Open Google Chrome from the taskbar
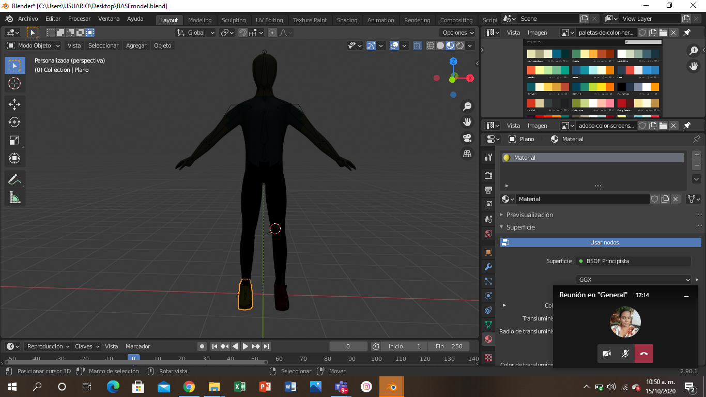This screenshot has width=706, height=397. pyautogui.click(x=189, y=387)
